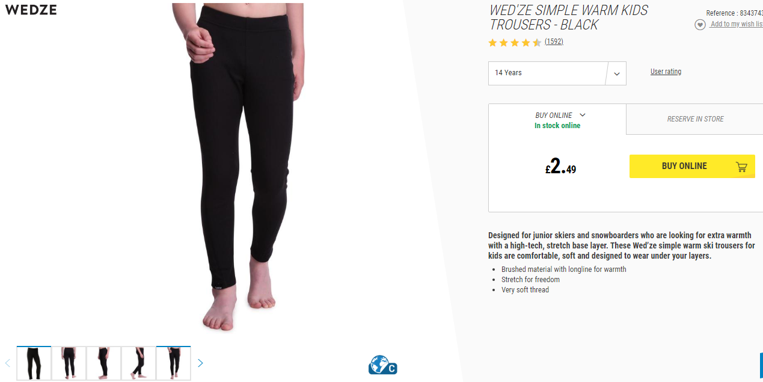
Task: Open the 14 Years size dropdown
Action: pos(557,73)
